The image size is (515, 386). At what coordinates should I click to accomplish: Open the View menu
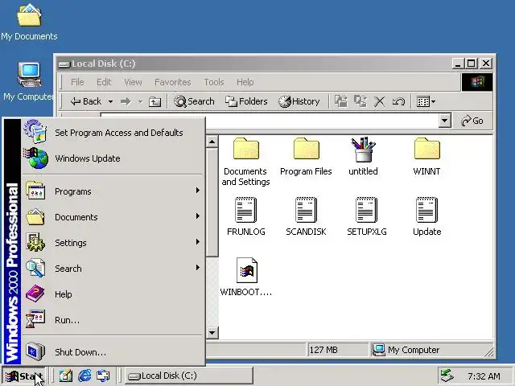point(133,82)
